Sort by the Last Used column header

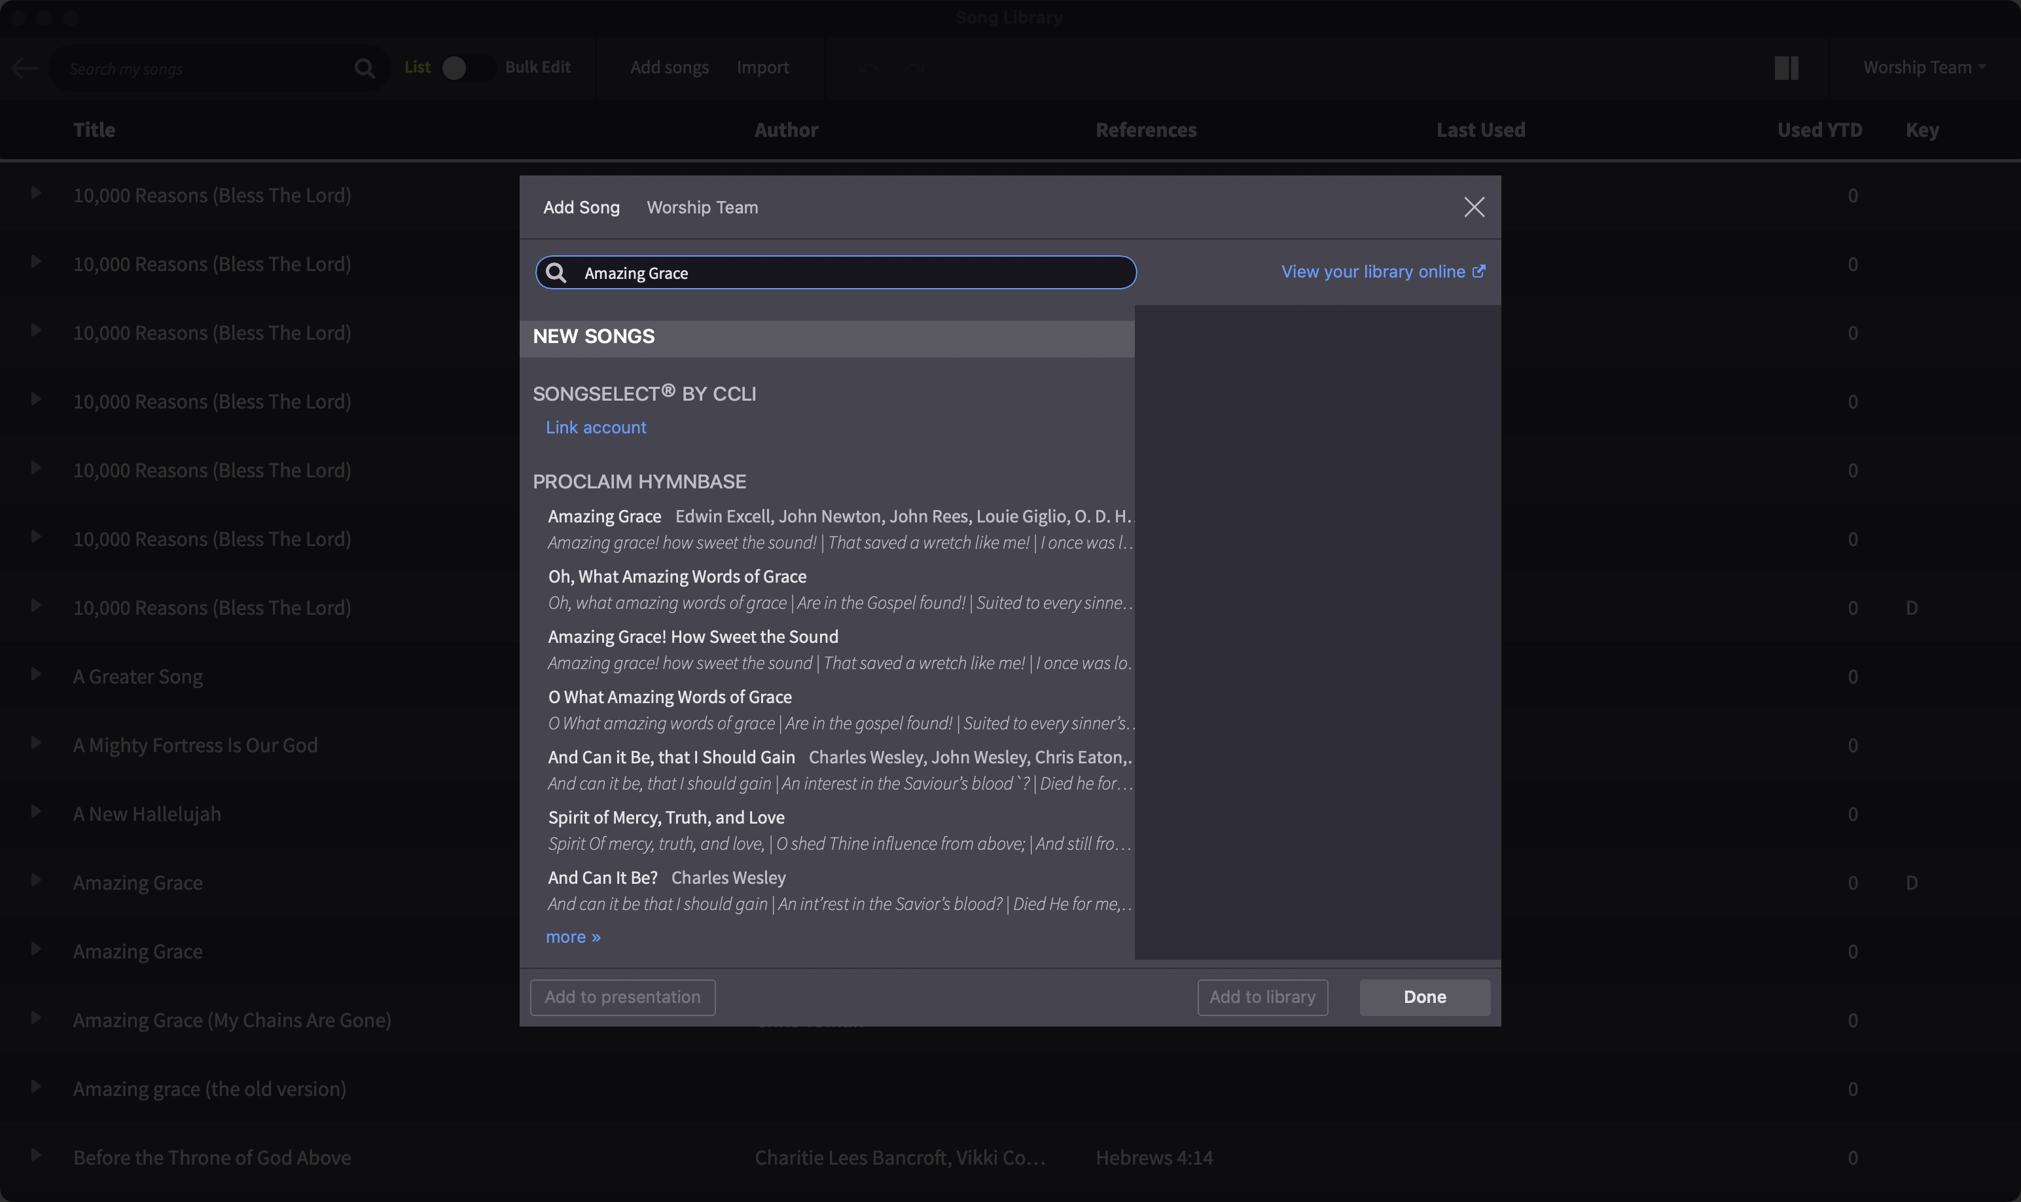[1480, 130]
